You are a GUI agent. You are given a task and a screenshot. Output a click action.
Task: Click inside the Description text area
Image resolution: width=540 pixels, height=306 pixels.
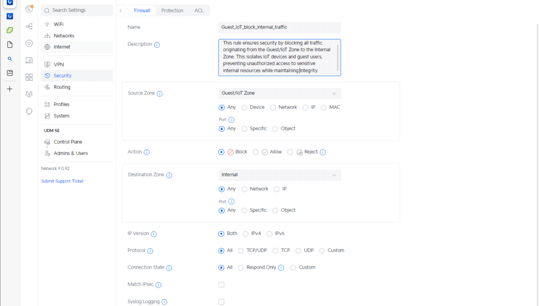click(279, 58)
